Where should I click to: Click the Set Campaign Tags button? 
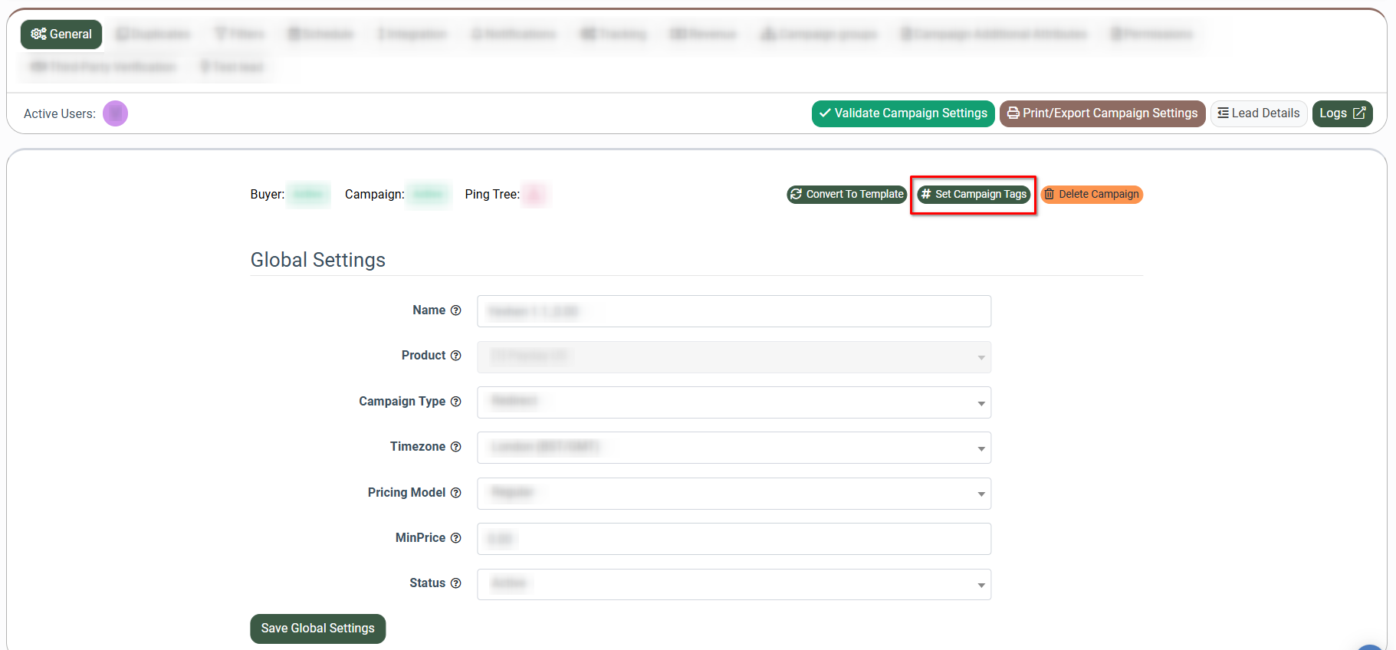pyautogui.click(x=974, y=195)
